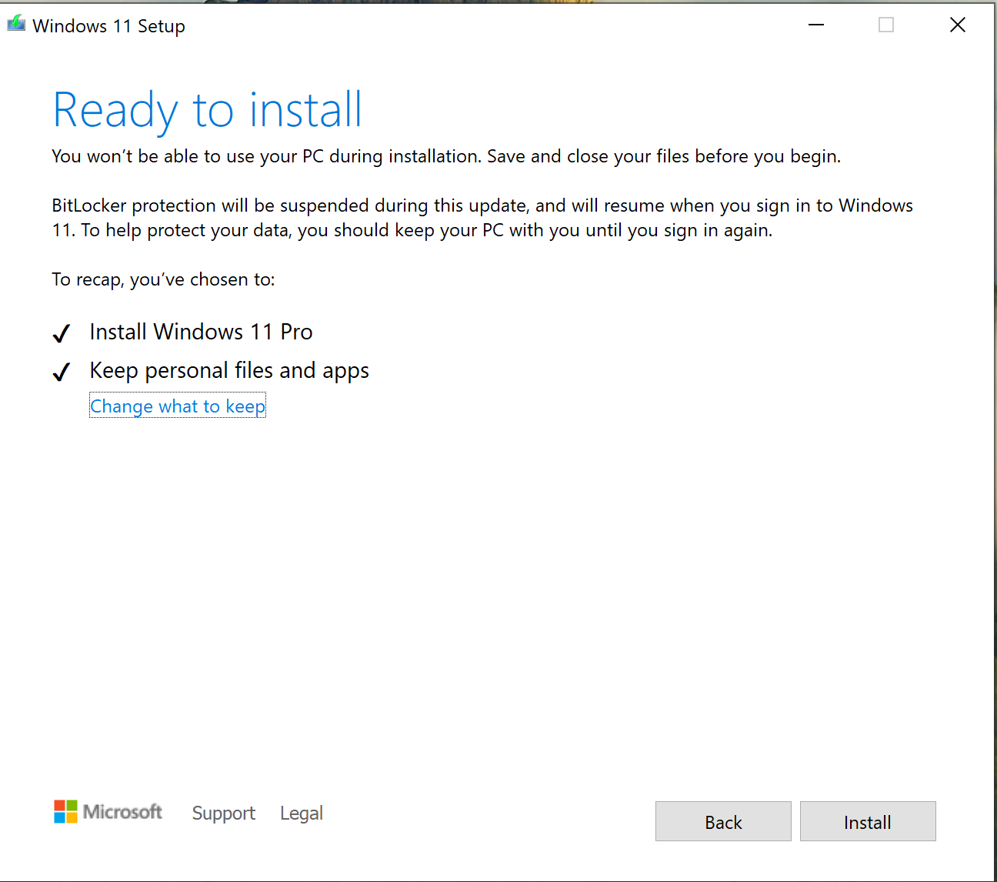Open the Legal link
The height and width of the screenshot is (882, 997).
coord(302,813)
